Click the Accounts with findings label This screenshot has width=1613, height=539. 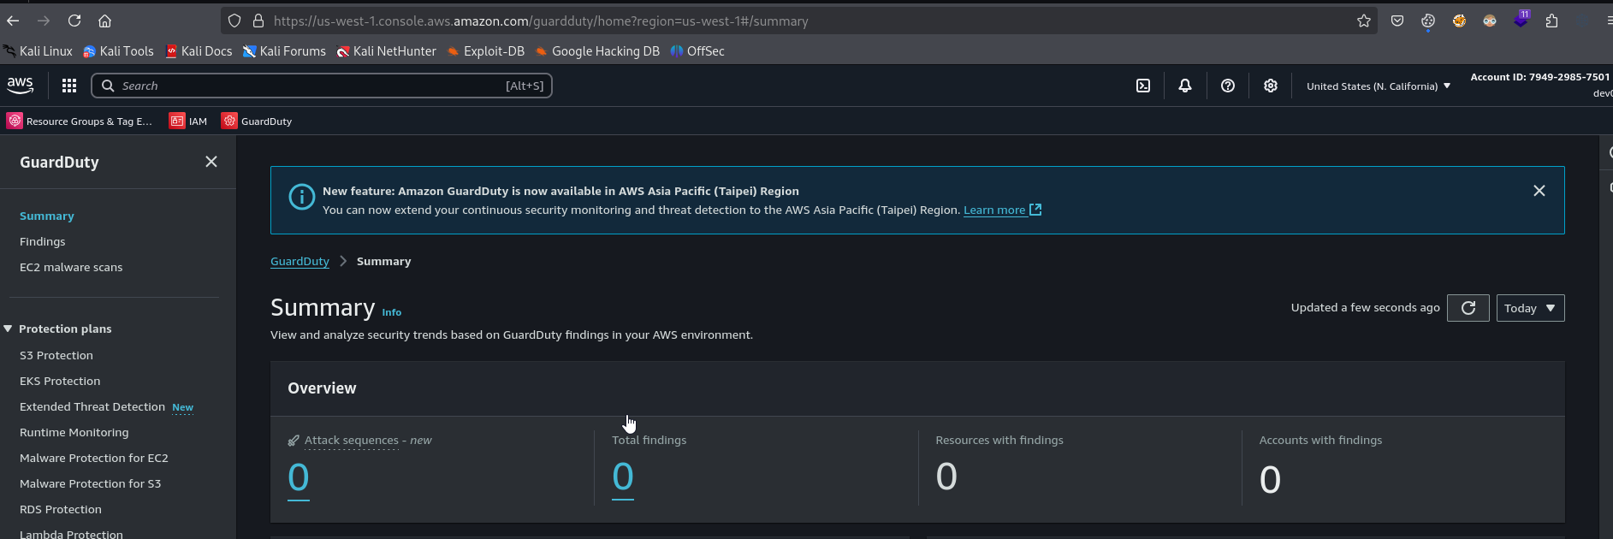pos(1320,440)
